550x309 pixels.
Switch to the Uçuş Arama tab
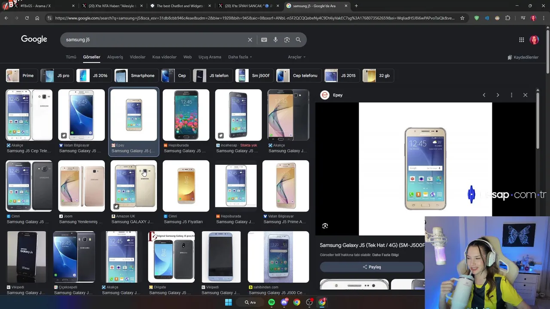210,57
